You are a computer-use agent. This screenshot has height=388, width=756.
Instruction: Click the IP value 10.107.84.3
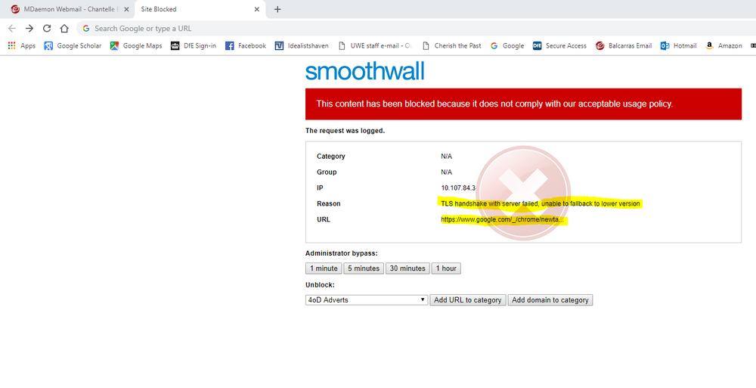(458, 188)
